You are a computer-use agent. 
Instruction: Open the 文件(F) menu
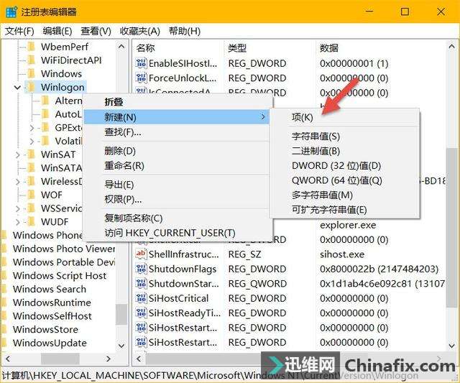pos(19,31)
